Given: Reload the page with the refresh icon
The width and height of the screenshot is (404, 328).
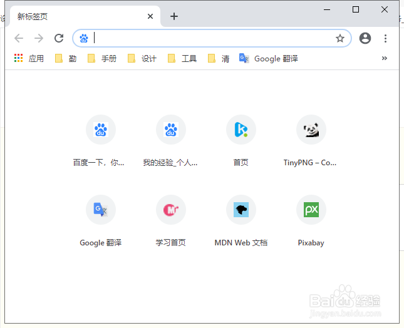Looking at the screenshot, I should [x=59, y=38].
